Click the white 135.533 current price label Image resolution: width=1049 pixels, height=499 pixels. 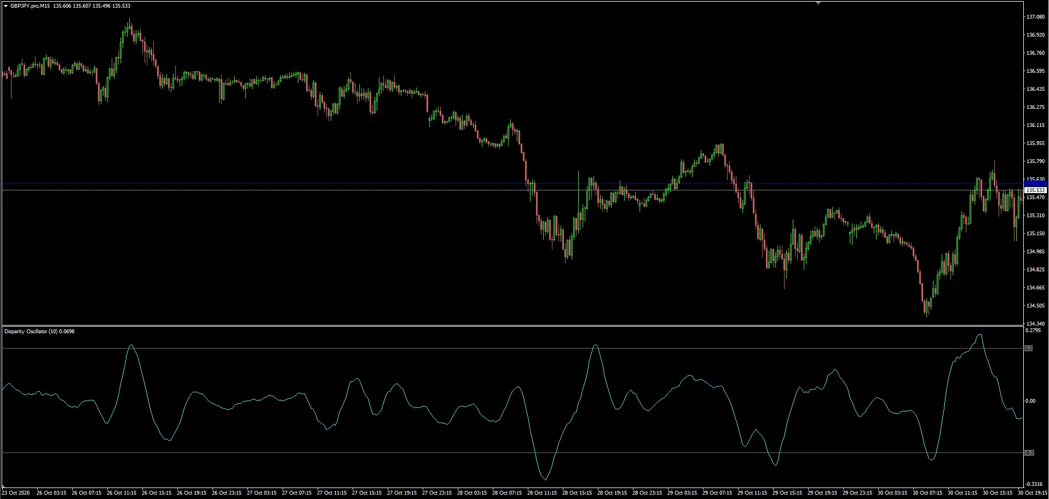[x=1035, y=190]
